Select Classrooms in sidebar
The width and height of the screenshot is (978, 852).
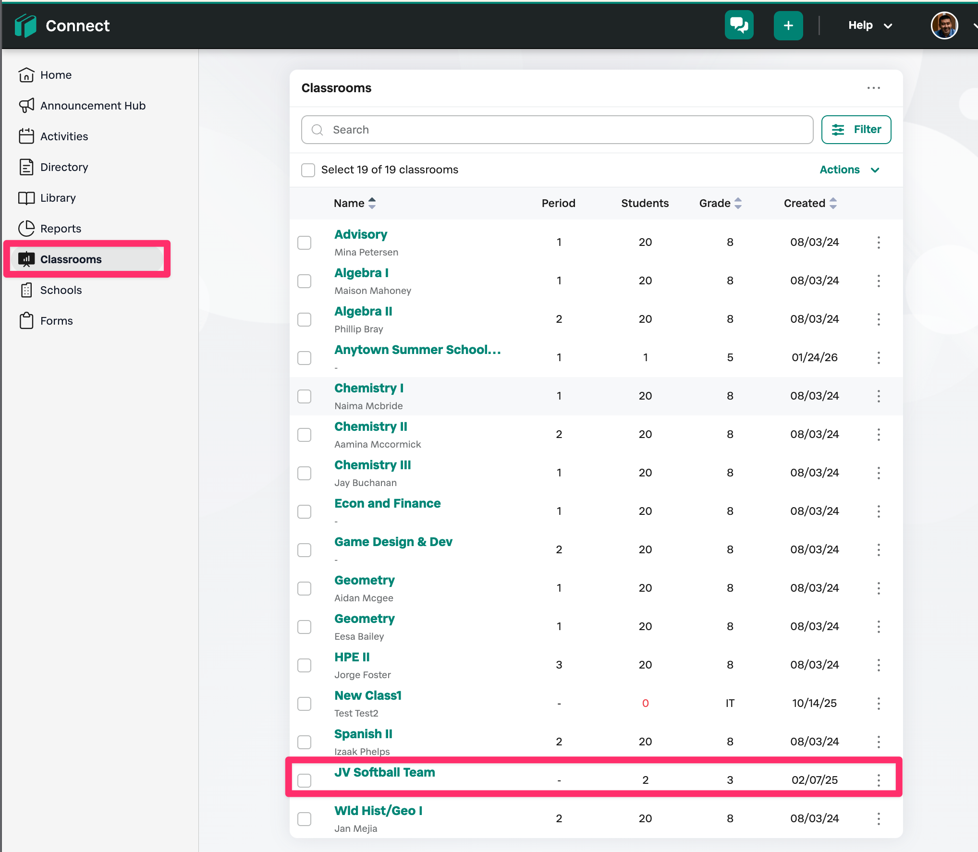click(x=87, y=259)
